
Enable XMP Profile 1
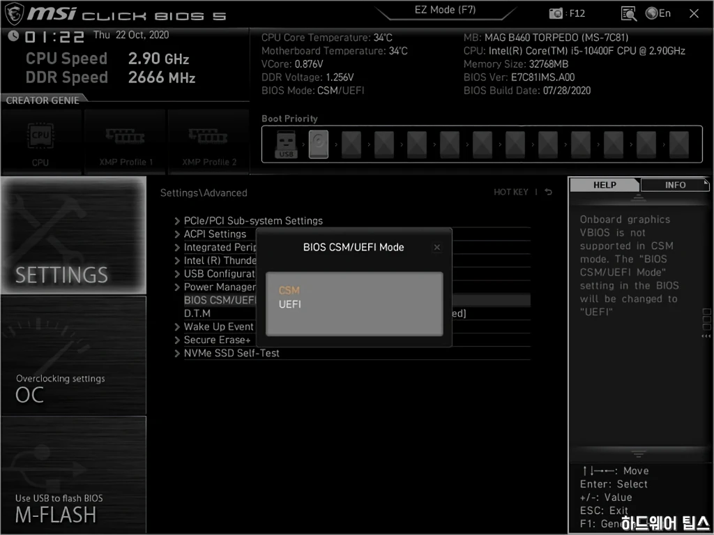124,142
